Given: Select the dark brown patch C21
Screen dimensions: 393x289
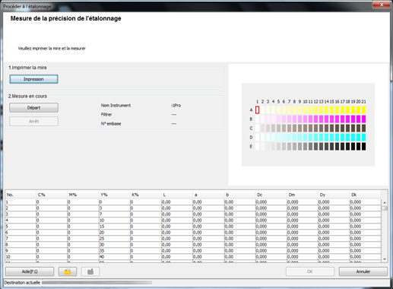Looking at the screenshot, I should pyautogui.click(x=363, y=128).
